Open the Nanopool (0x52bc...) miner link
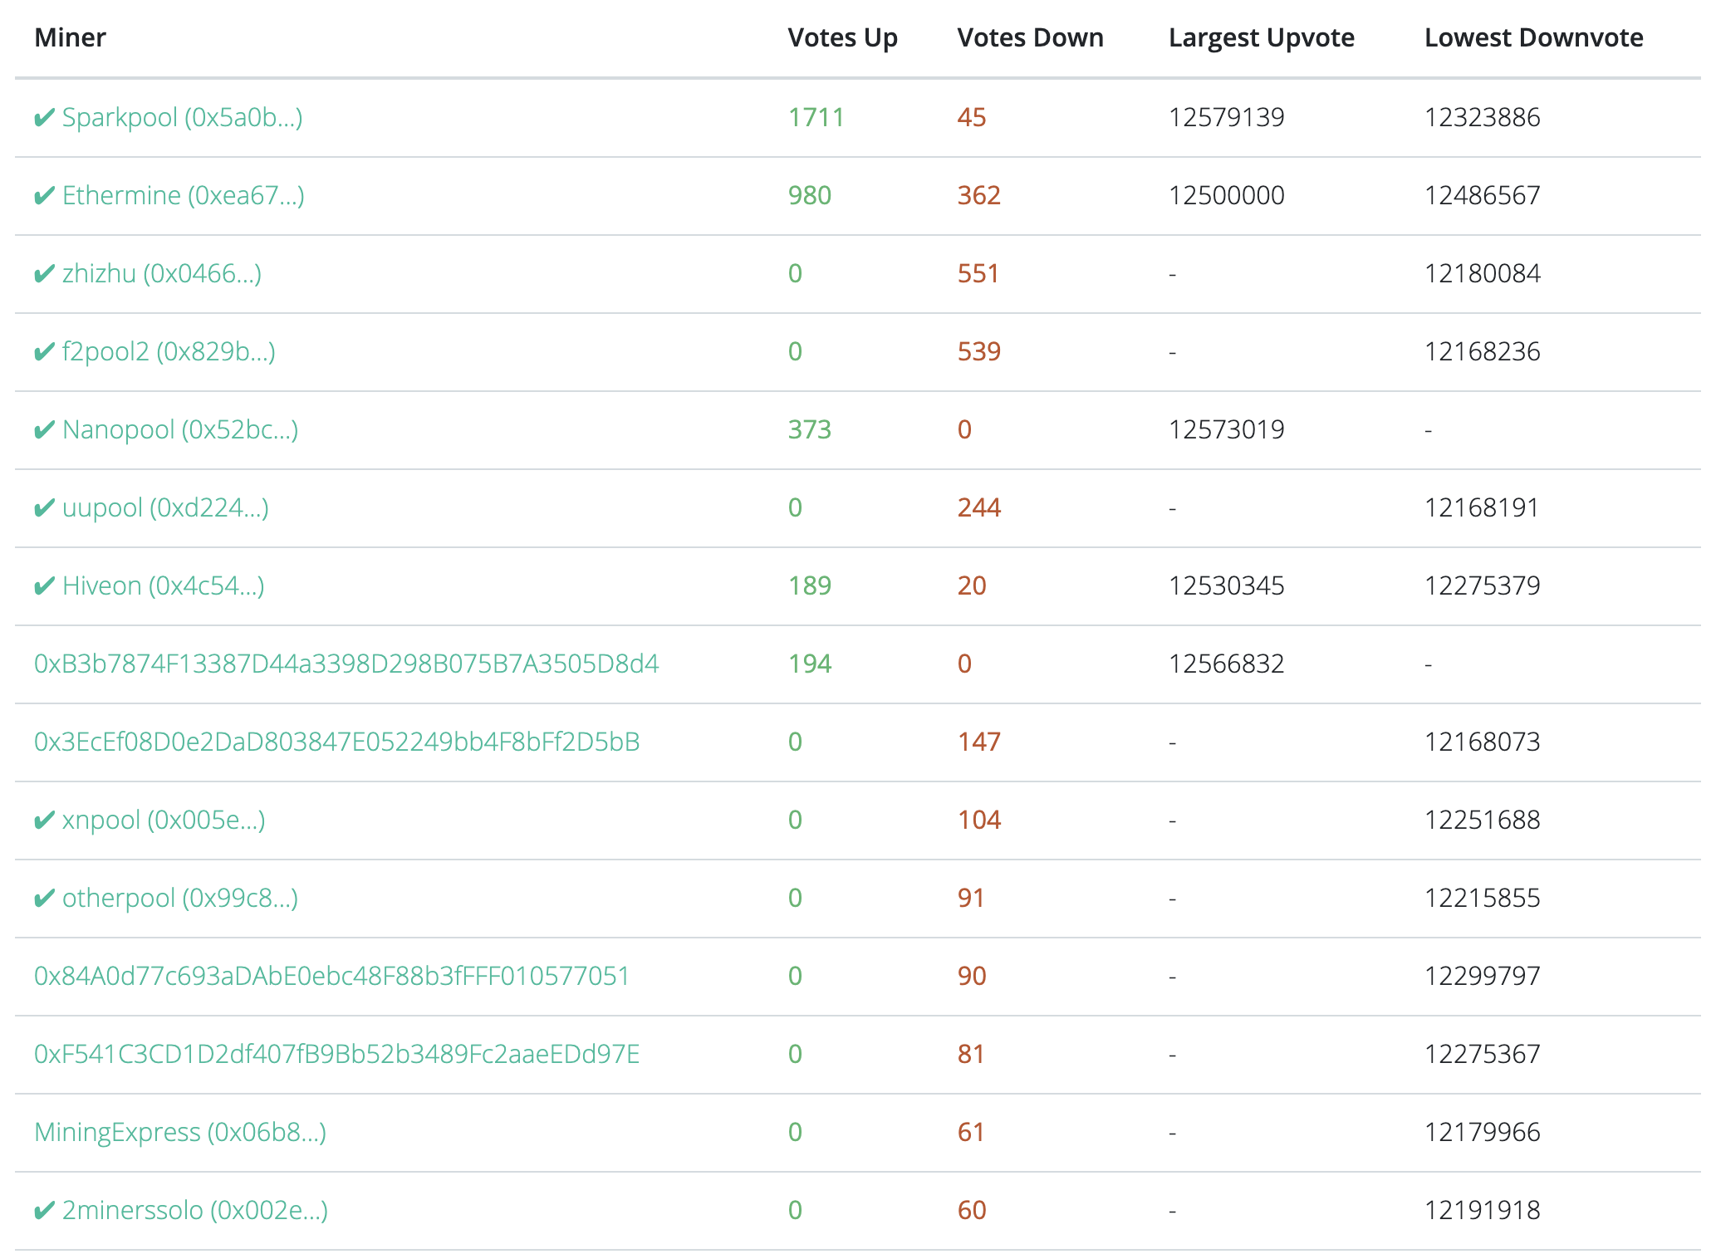Image resolution: width=1716 pixels, height=1254 pixels. coord(180,430)
